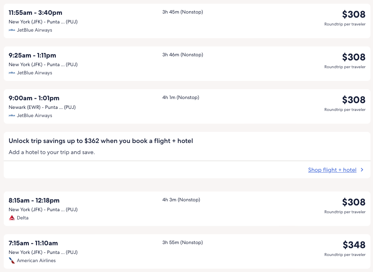
Task: Choose the 9:00am Newark departure flight
Action: click(34, 98)
